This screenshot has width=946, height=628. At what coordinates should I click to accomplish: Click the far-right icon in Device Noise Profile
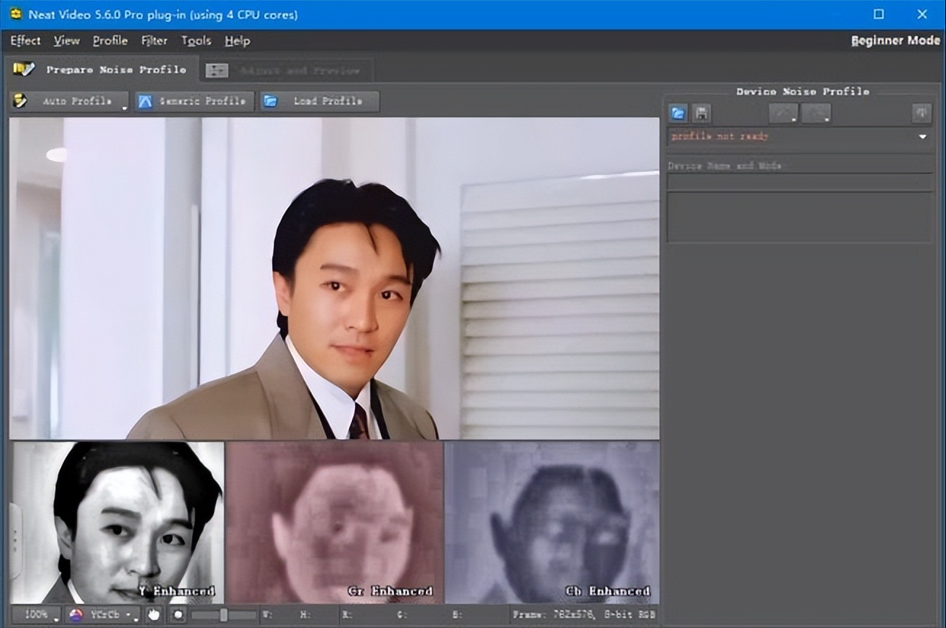[x=922, y=113]
